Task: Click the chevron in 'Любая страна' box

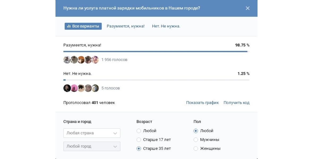Action: coord(115,133)
